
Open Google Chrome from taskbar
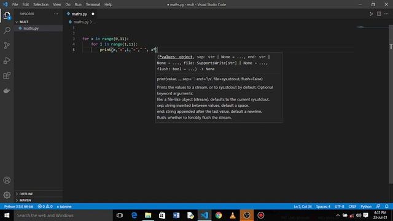coord(219,215)
